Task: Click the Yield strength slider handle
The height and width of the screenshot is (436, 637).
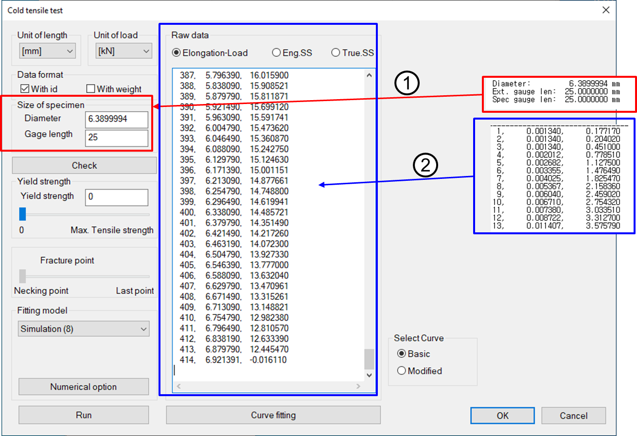Action: (22, 214)
